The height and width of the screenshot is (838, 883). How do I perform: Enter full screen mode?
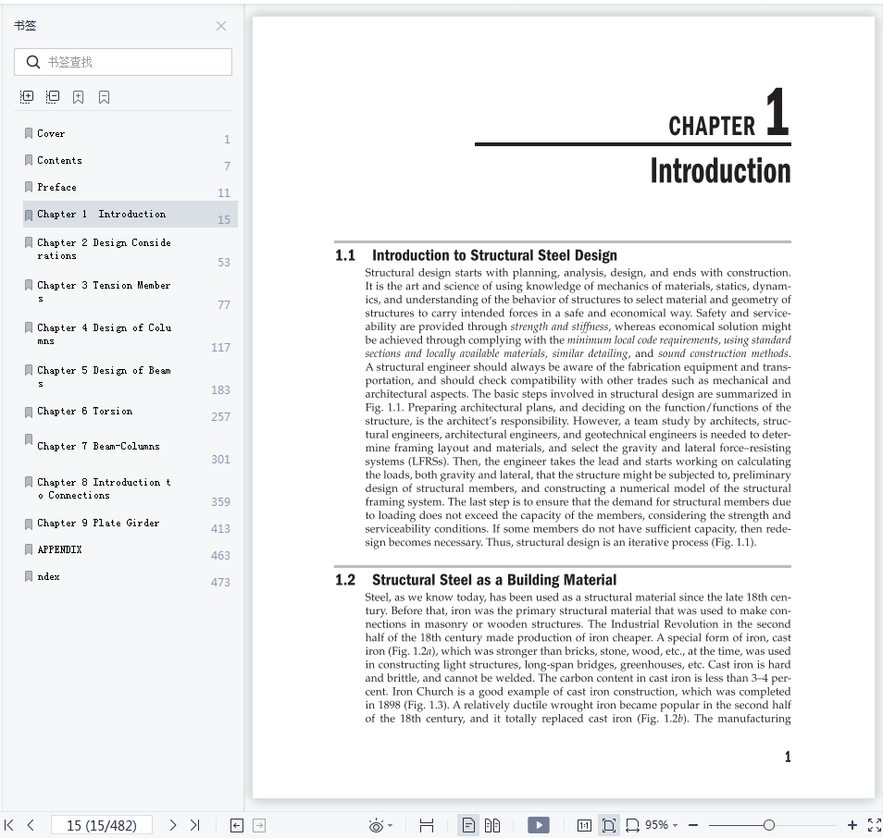(x=875, y=825)
